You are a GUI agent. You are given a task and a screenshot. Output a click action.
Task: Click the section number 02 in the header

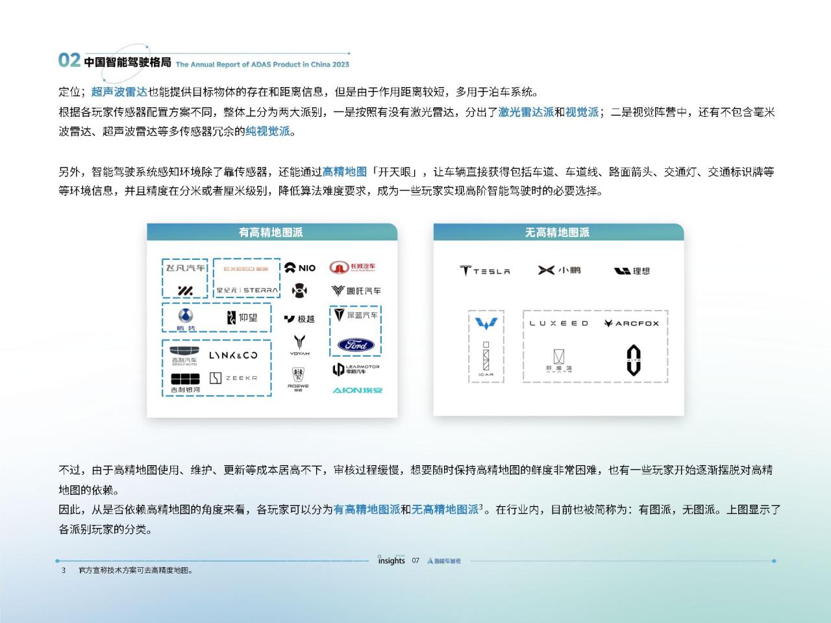(x=69, y=60)
